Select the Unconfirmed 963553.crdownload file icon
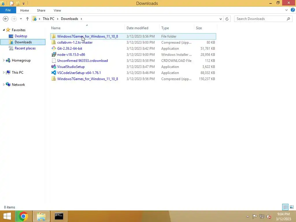Screen dimensions: 296x222 point(53,60)
